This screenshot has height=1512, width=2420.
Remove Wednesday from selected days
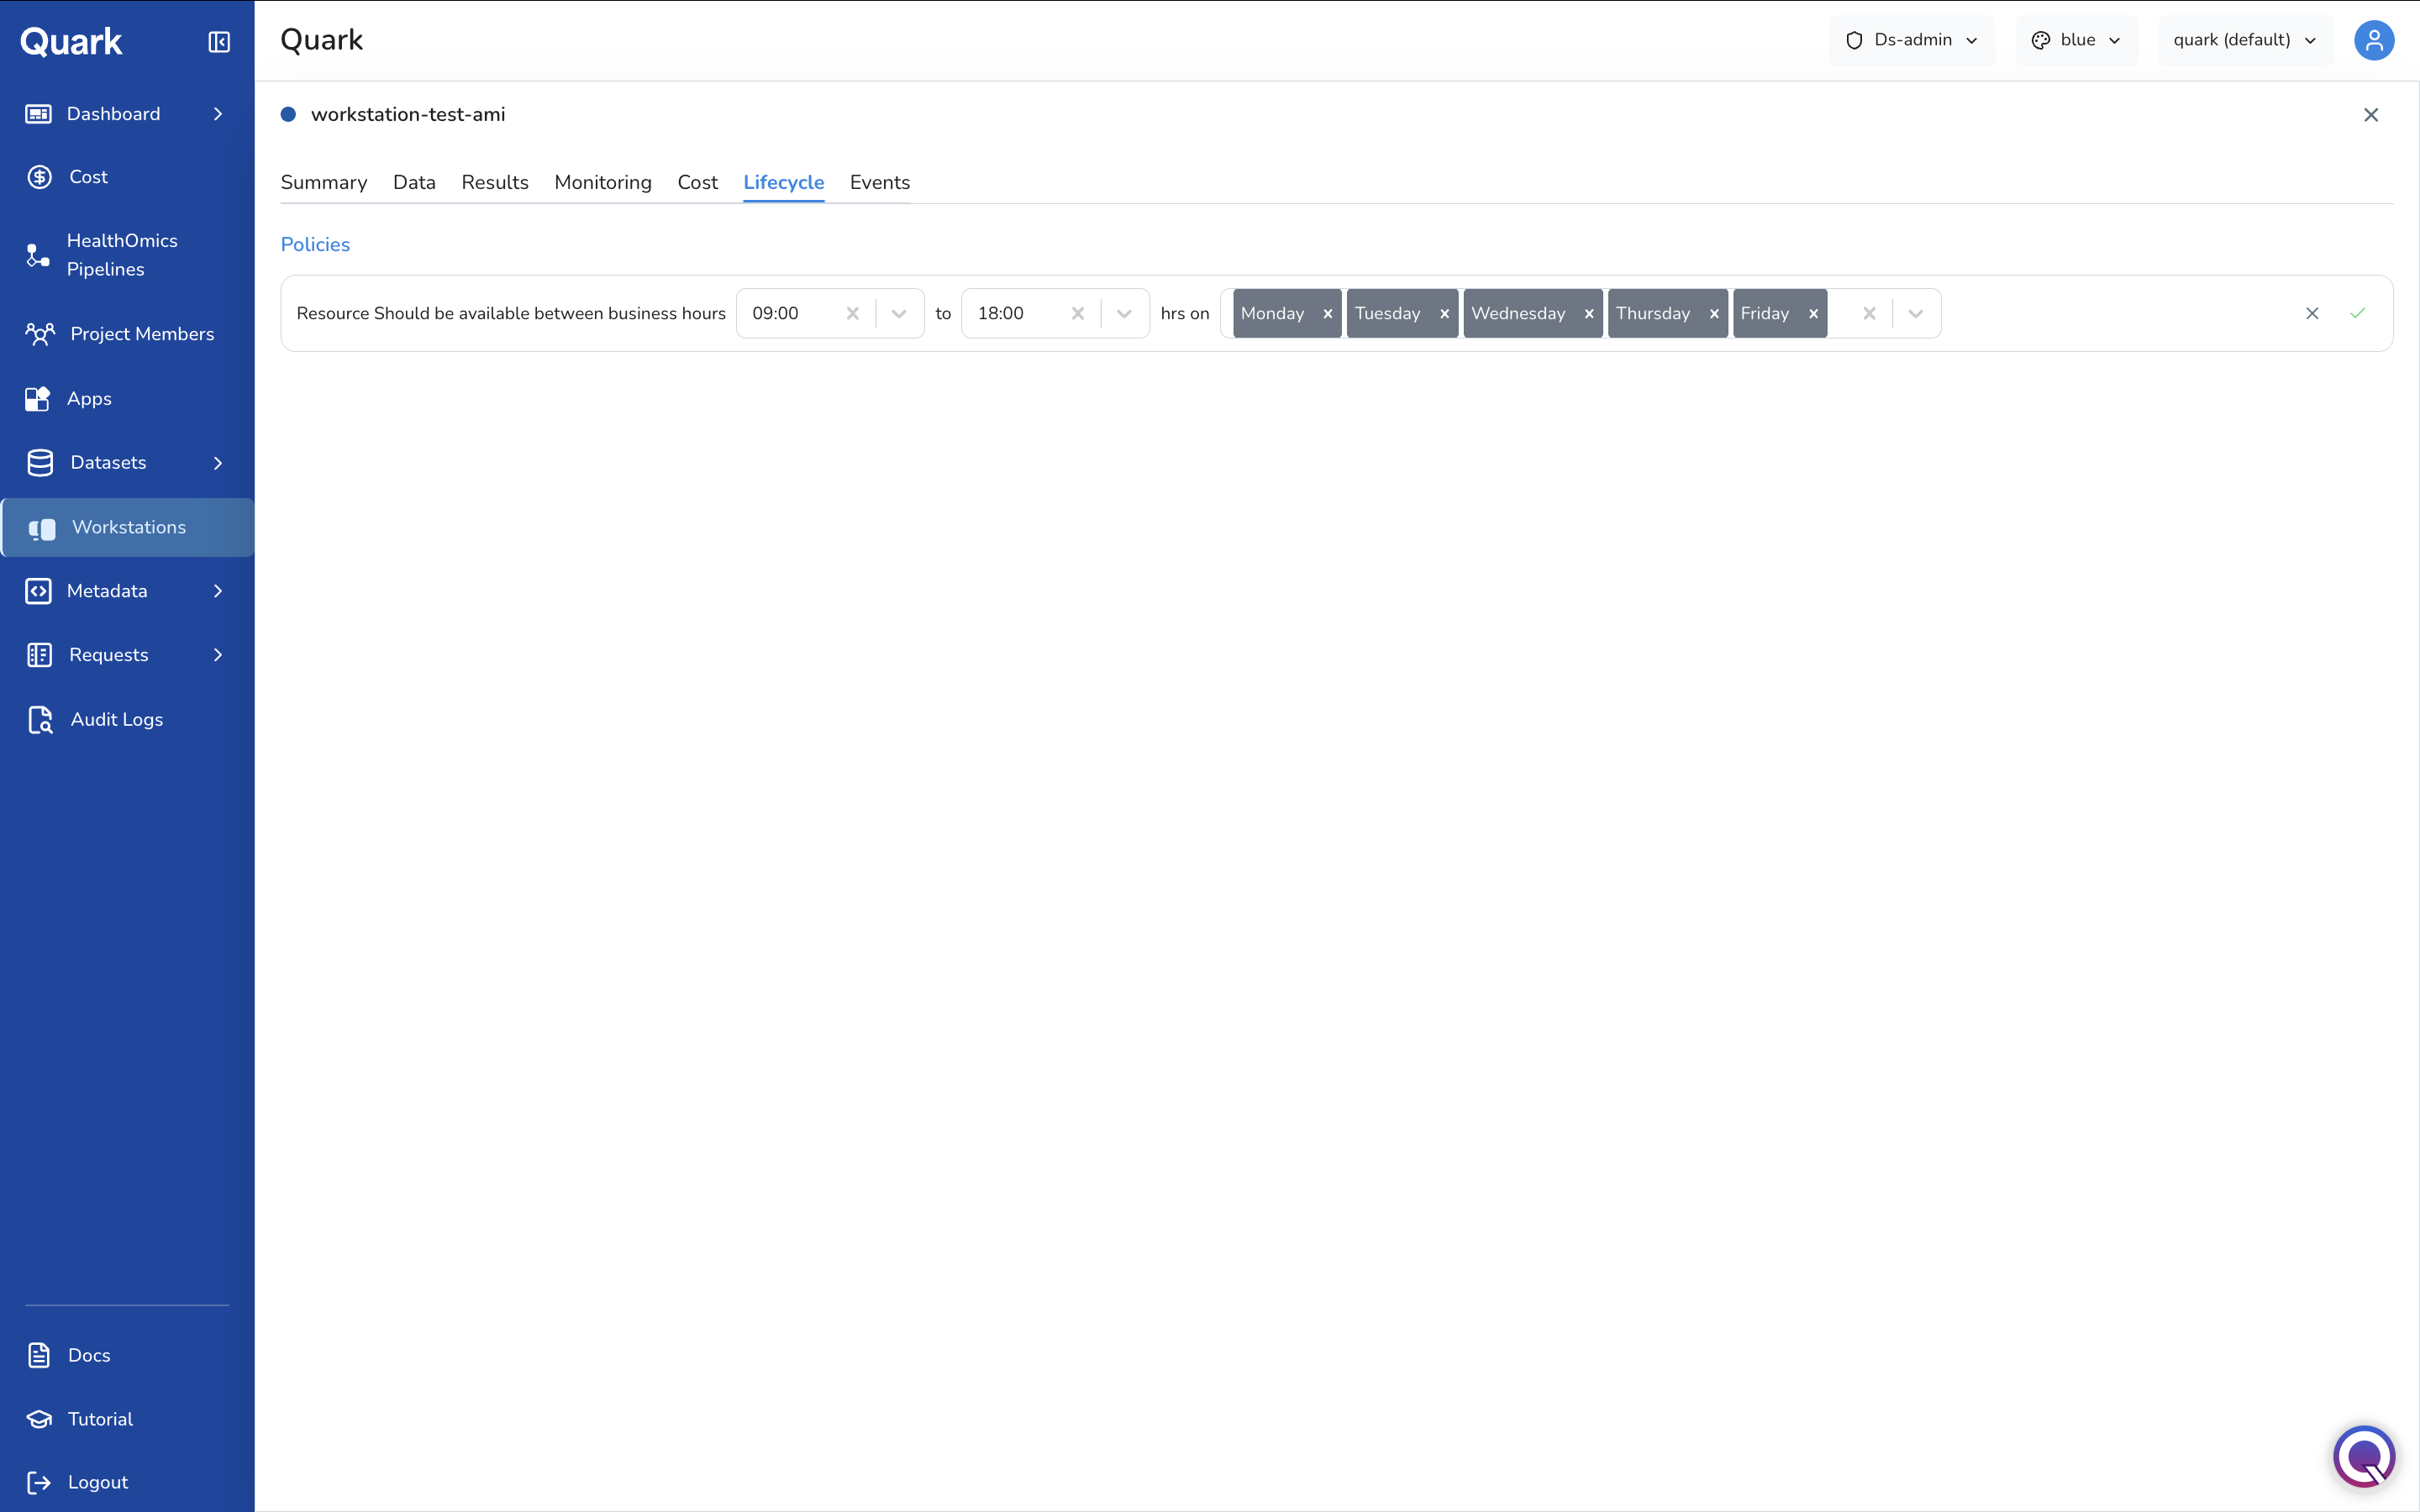click(x=1589, y=313)
